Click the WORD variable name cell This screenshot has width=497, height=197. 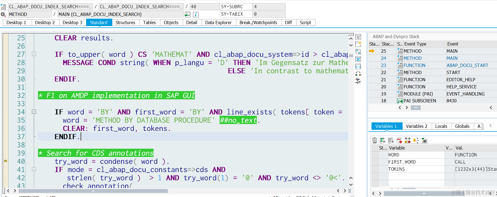(x=416, y=155)
